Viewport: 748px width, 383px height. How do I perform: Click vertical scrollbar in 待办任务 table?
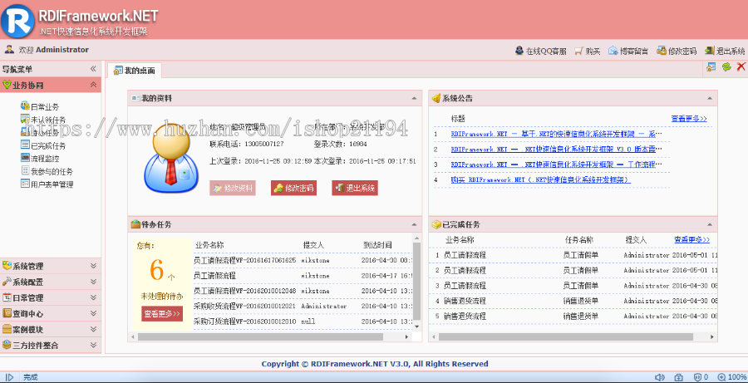tap(416, 281)
